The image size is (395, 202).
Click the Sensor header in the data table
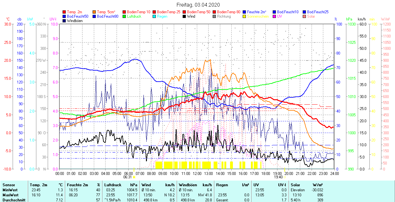coord(9,185)
